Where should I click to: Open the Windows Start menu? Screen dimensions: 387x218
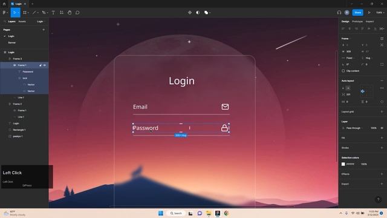coord(161,213)
